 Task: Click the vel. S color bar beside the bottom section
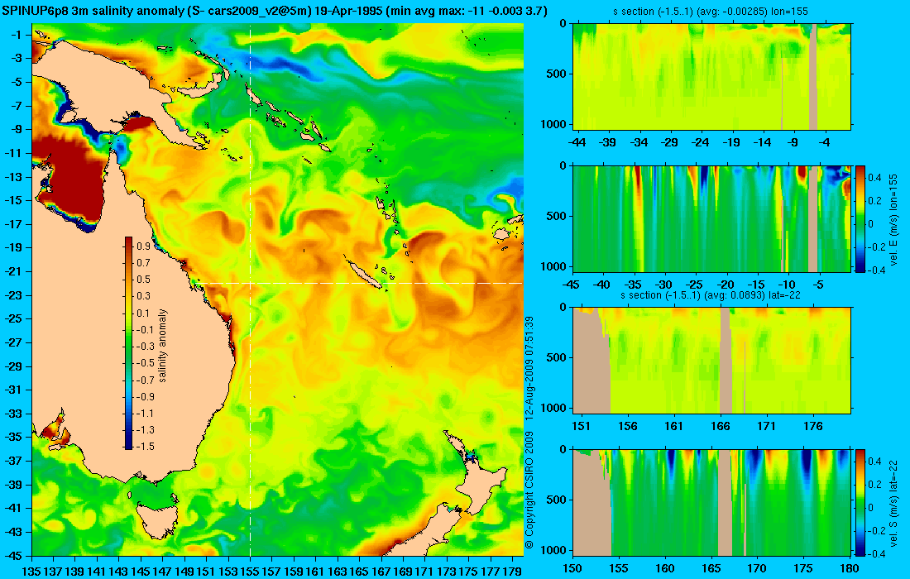pyautogui.click(x=860, y=502)
